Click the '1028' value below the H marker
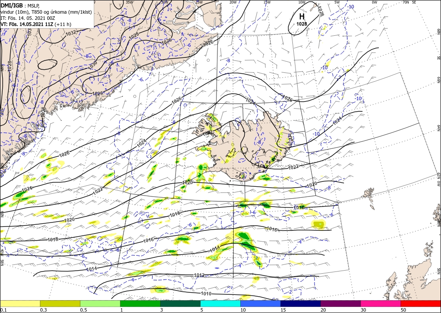441x313 pixels. [x=302, y=24]
